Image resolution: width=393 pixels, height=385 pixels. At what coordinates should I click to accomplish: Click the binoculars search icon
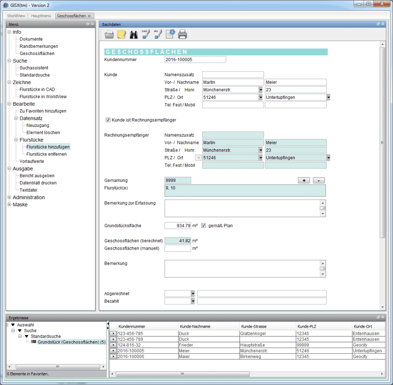point(134,35)
